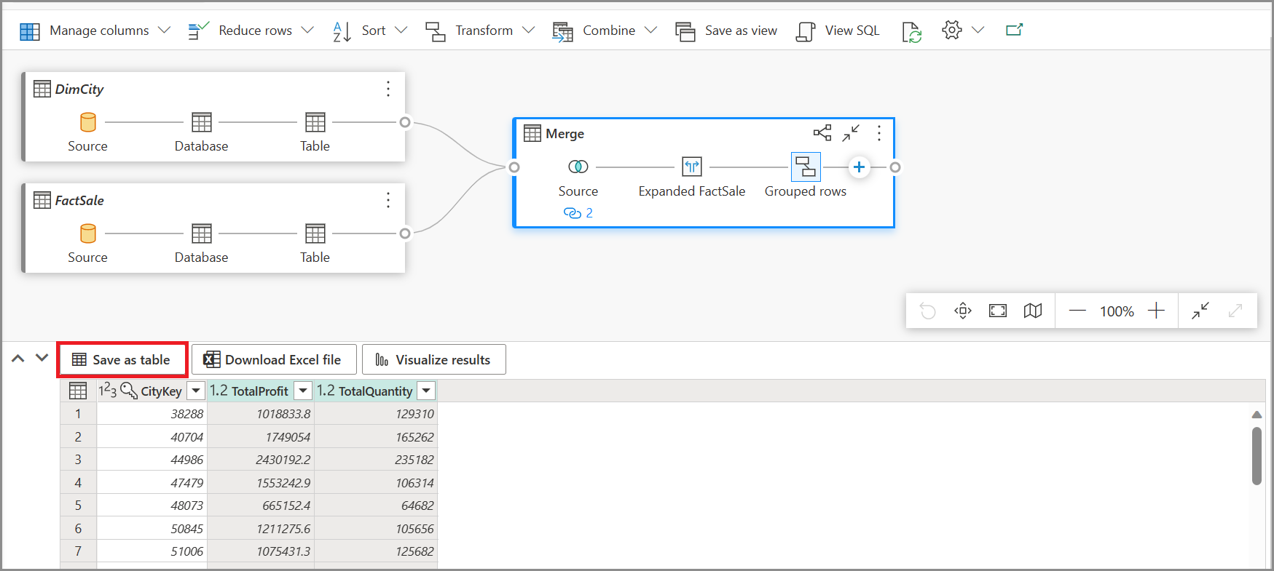Screen dimensions: 1274x571
Task: Collapse the Merge query card
Action: tap(851, 133)
